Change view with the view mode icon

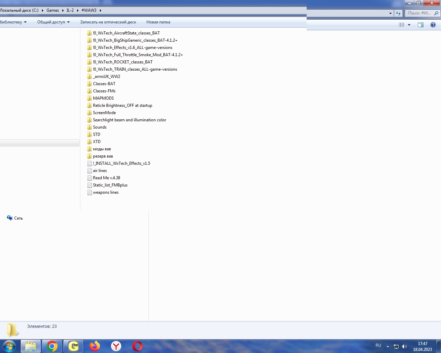pyautogui.click(x=401, y=25)
